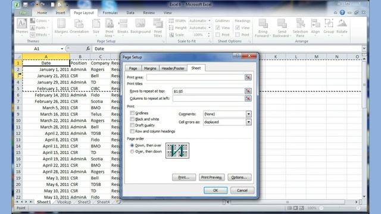Open the theme Colors dropdown

[40, 21]
